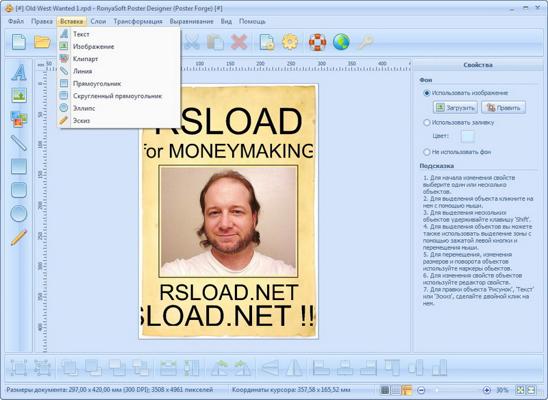This screenshot has height=400, width=548.
Task: Click the fit-to-width icon in bottom toolbar
Action: [169, 368]
